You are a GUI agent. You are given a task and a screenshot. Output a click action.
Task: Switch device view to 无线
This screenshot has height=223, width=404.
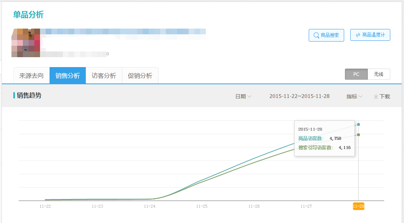tap(378, 74)
